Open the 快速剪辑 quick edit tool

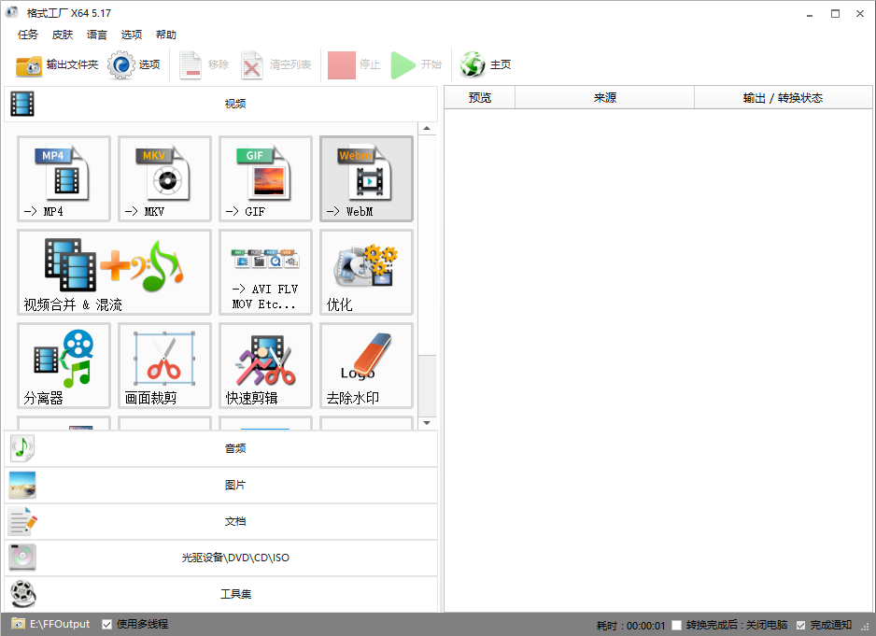click(x=265, y=365)
